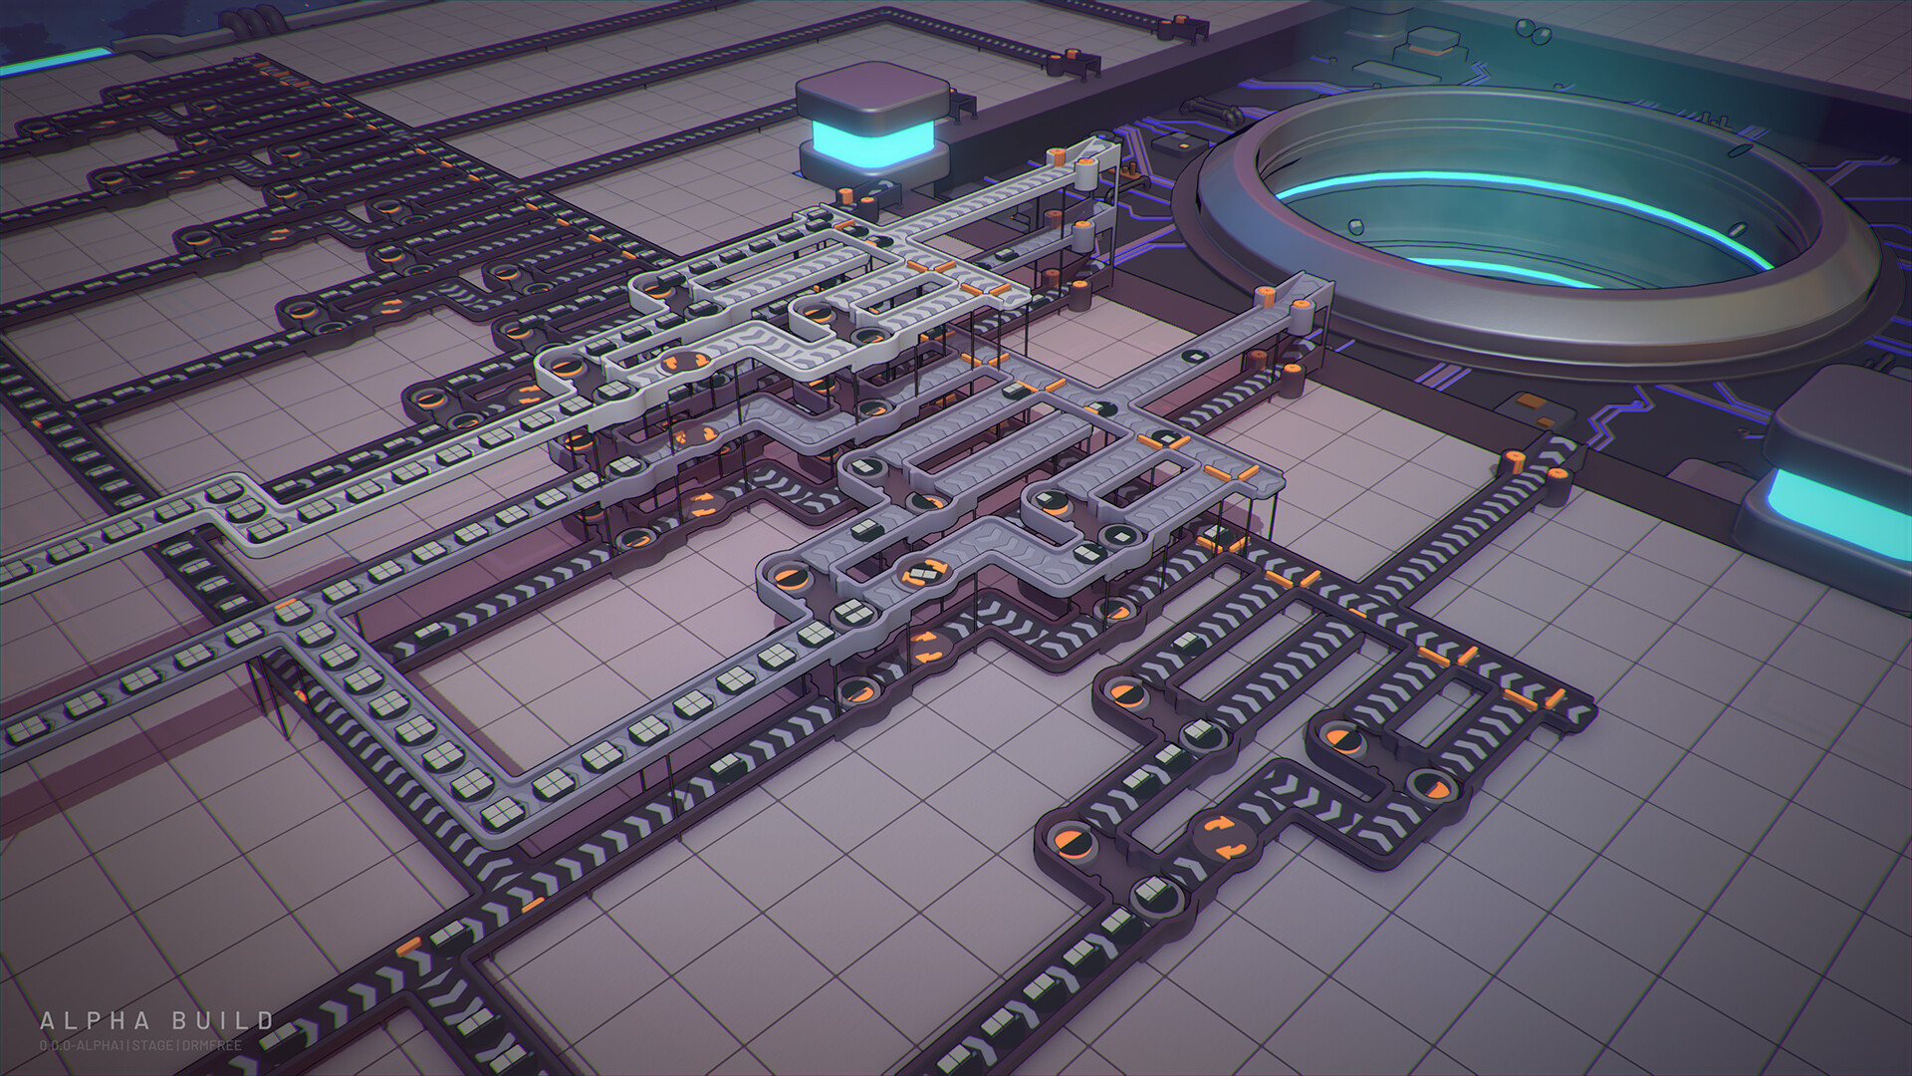Click the cutter at top-left of dark ground assembly

(1128, 691)
